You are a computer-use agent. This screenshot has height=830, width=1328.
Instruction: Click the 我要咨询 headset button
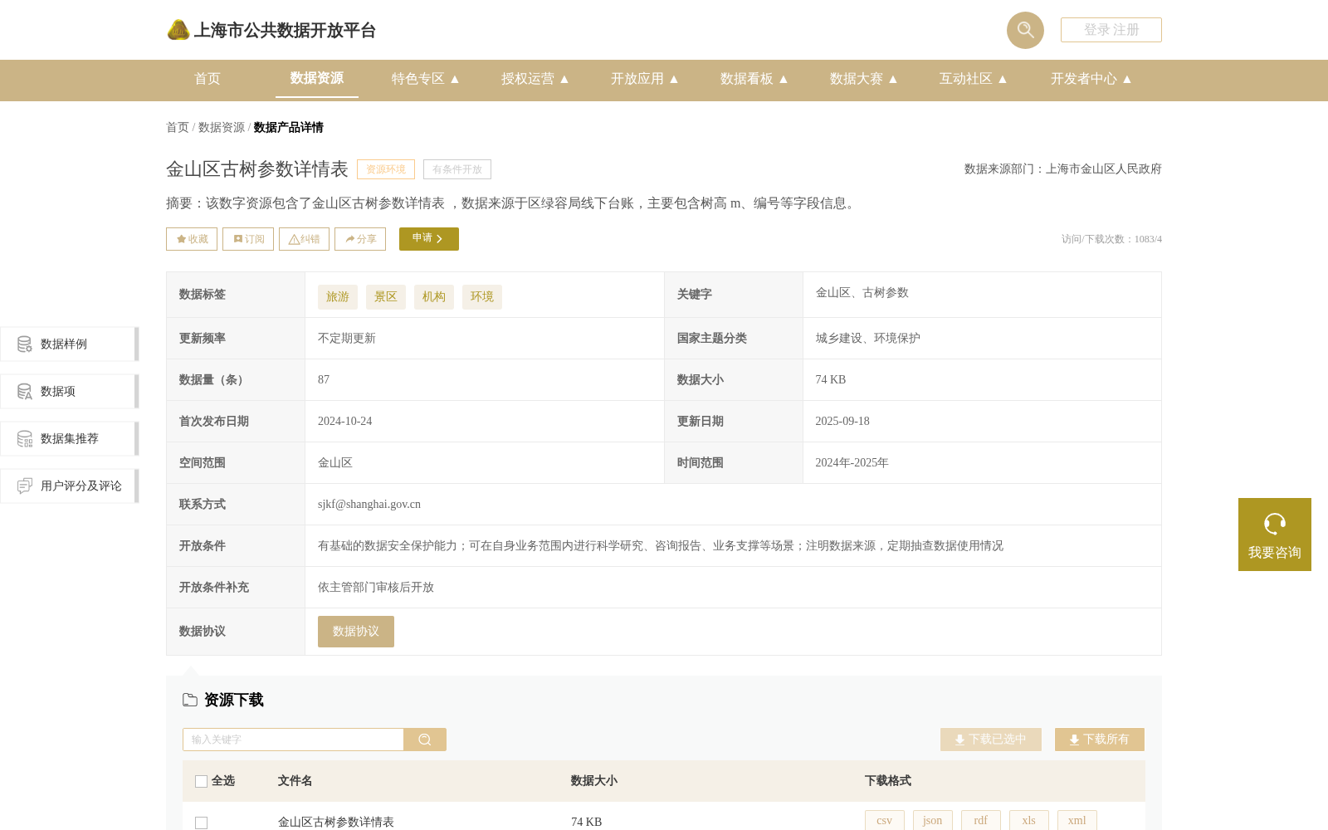[x=1275, y=535]
